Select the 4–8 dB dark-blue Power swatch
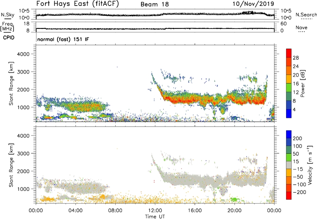The width and height of the screenshot is (317, 219). click(289, 105)
